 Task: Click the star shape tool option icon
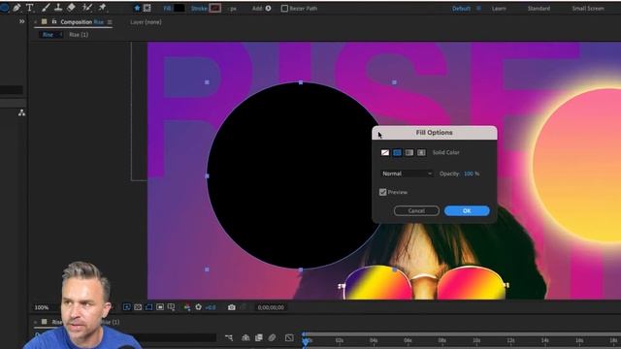pos(137,8)
